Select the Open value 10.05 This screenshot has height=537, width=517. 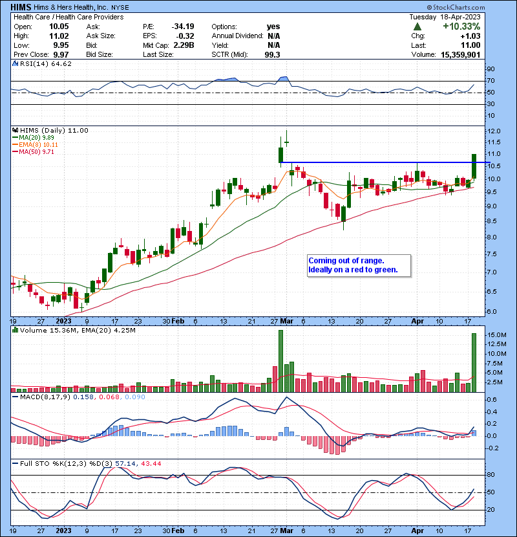click(59, 27)
